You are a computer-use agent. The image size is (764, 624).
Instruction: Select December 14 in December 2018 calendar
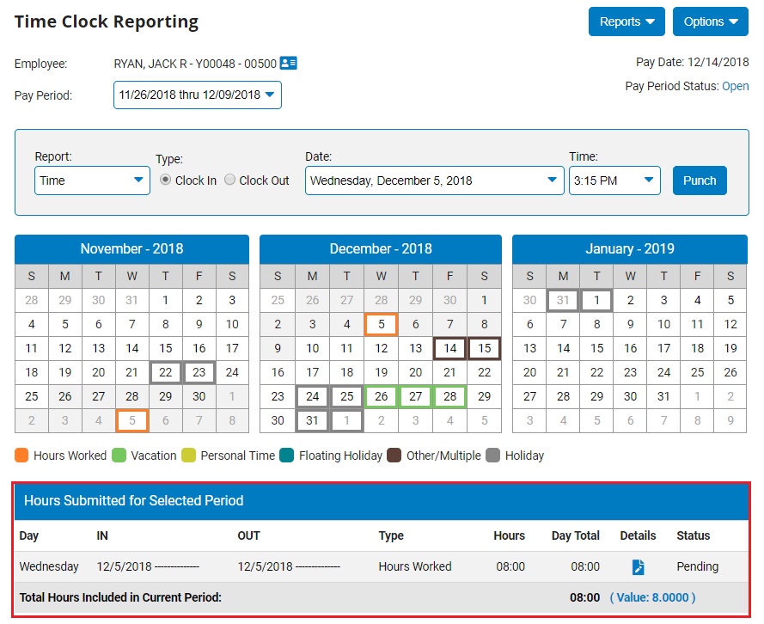tap(449, 349)
